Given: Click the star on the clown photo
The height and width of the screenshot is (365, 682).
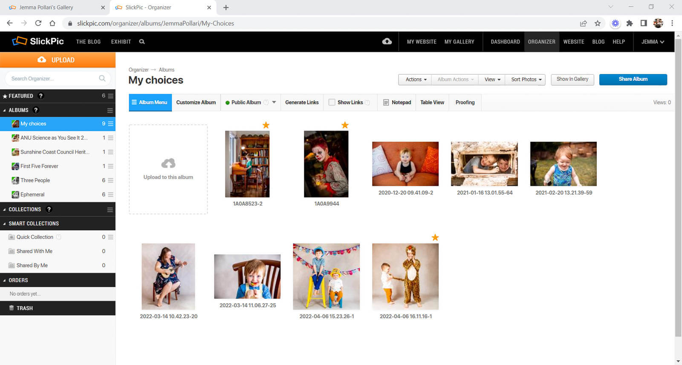Looking at the screenshot, I should click(x=345, y=125).
